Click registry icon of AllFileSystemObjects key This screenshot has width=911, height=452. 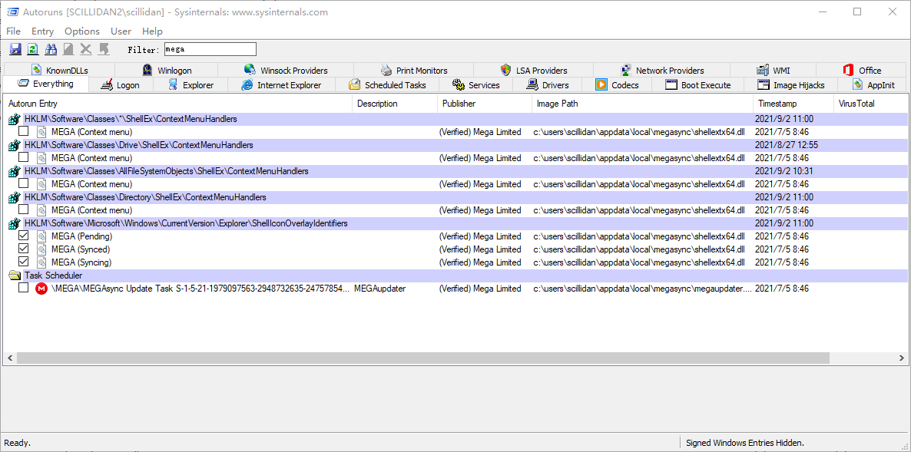click(14, 171)
